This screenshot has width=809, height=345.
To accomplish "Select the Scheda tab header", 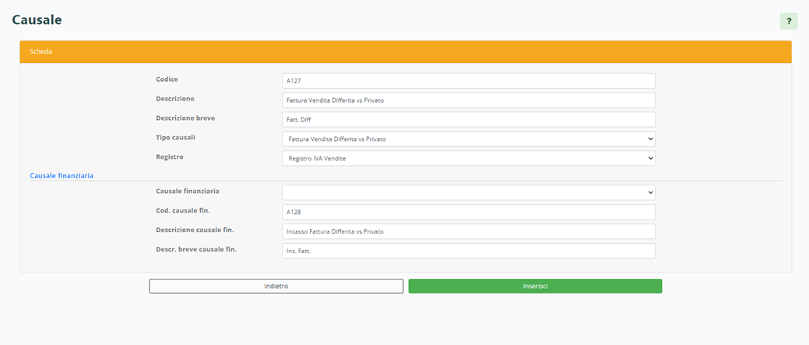I will coord(40,51).
